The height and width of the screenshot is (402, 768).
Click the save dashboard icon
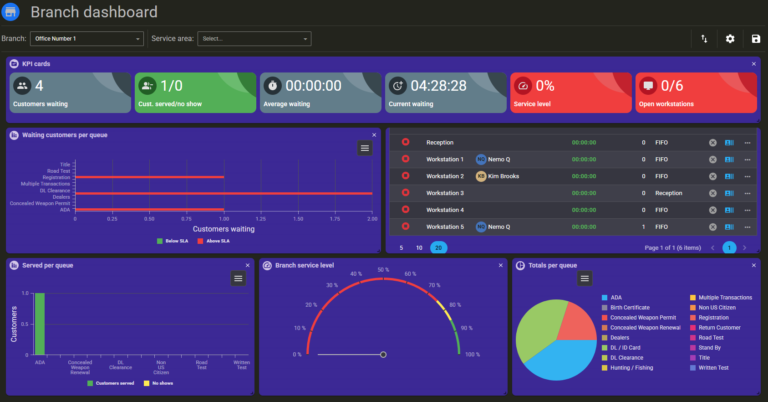click(x=756, y=39)
